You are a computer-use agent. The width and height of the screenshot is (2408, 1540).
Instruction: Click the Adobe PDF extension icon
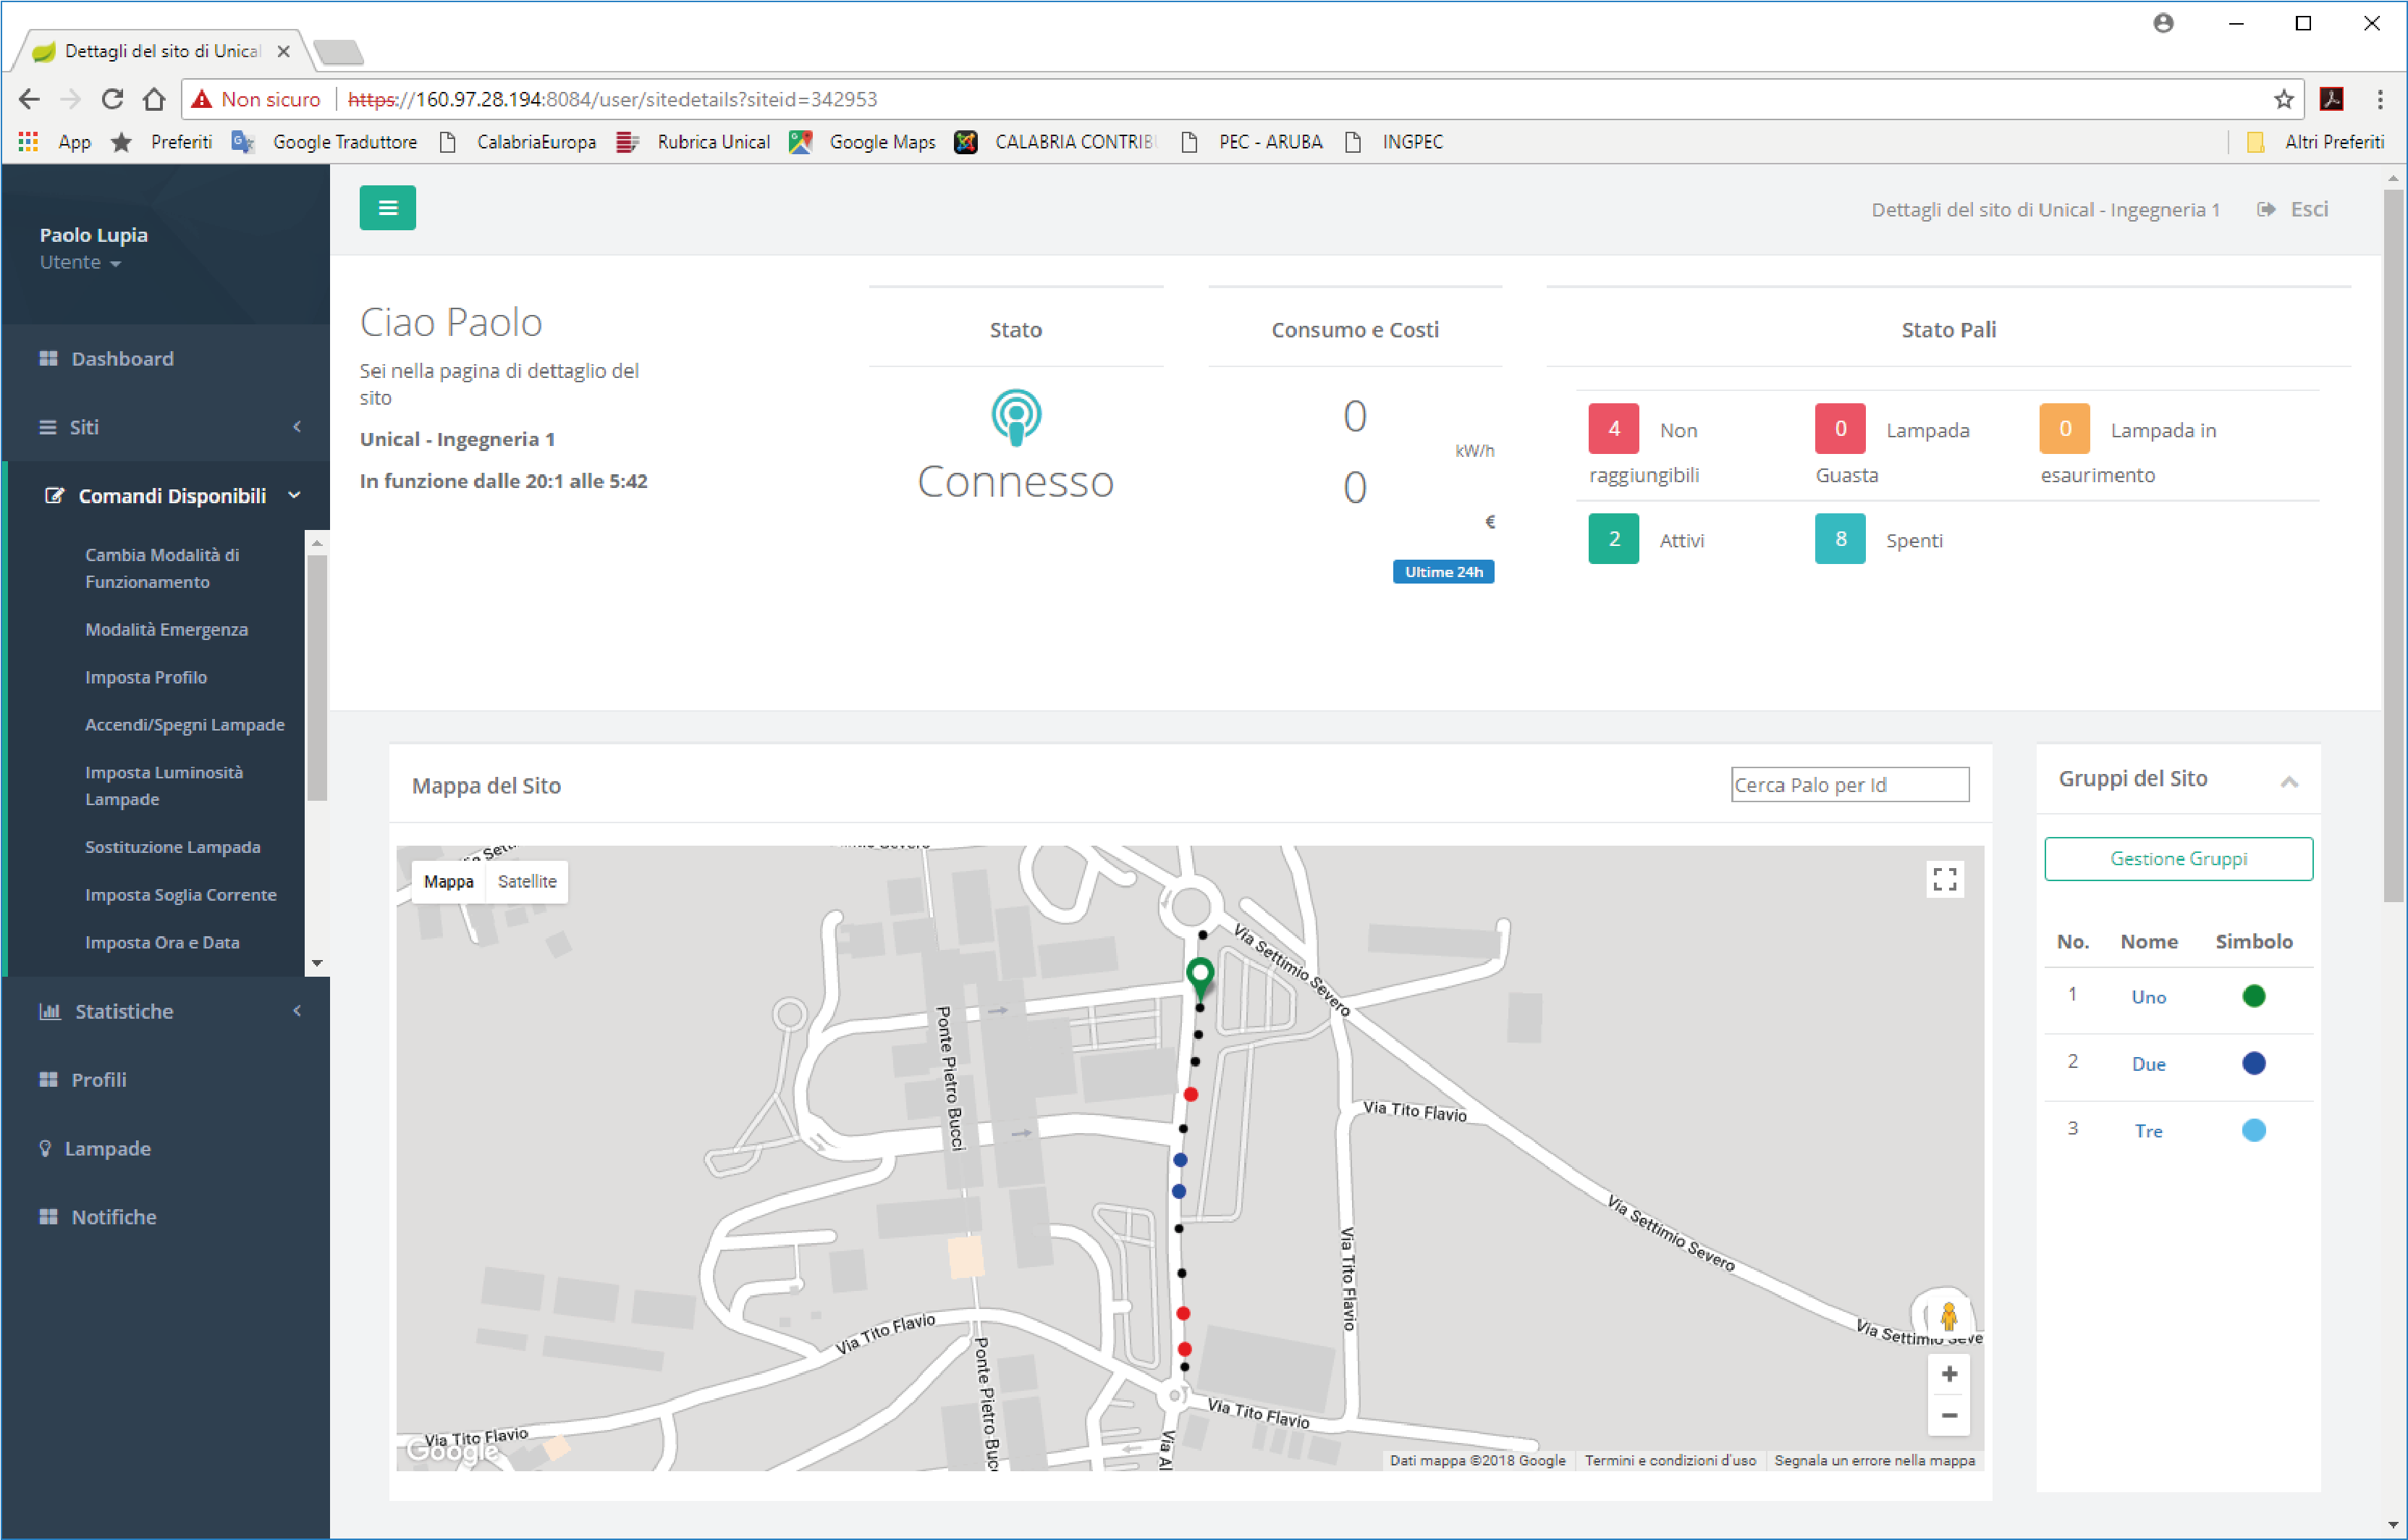pyautogui.click(x=2332, y=98)
